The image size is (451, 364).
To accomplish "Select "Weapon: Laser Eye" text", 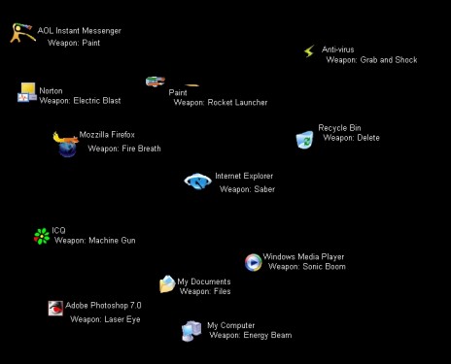I will click(x=105, y=319).
